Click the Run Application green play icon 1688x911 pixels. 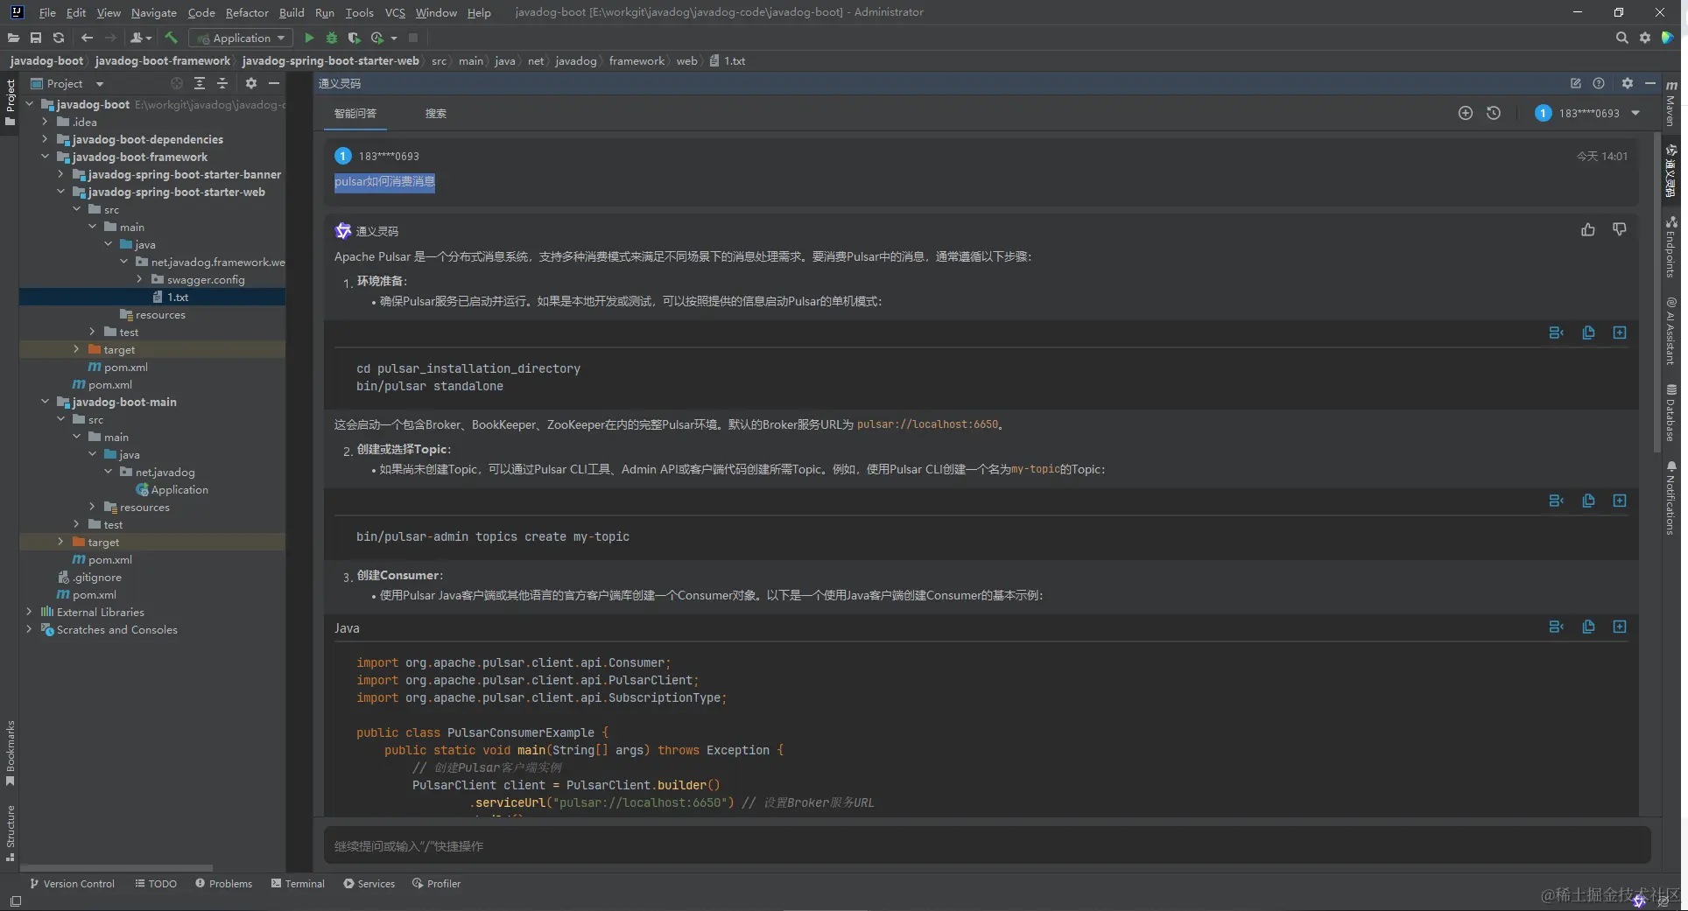point(309,38)
